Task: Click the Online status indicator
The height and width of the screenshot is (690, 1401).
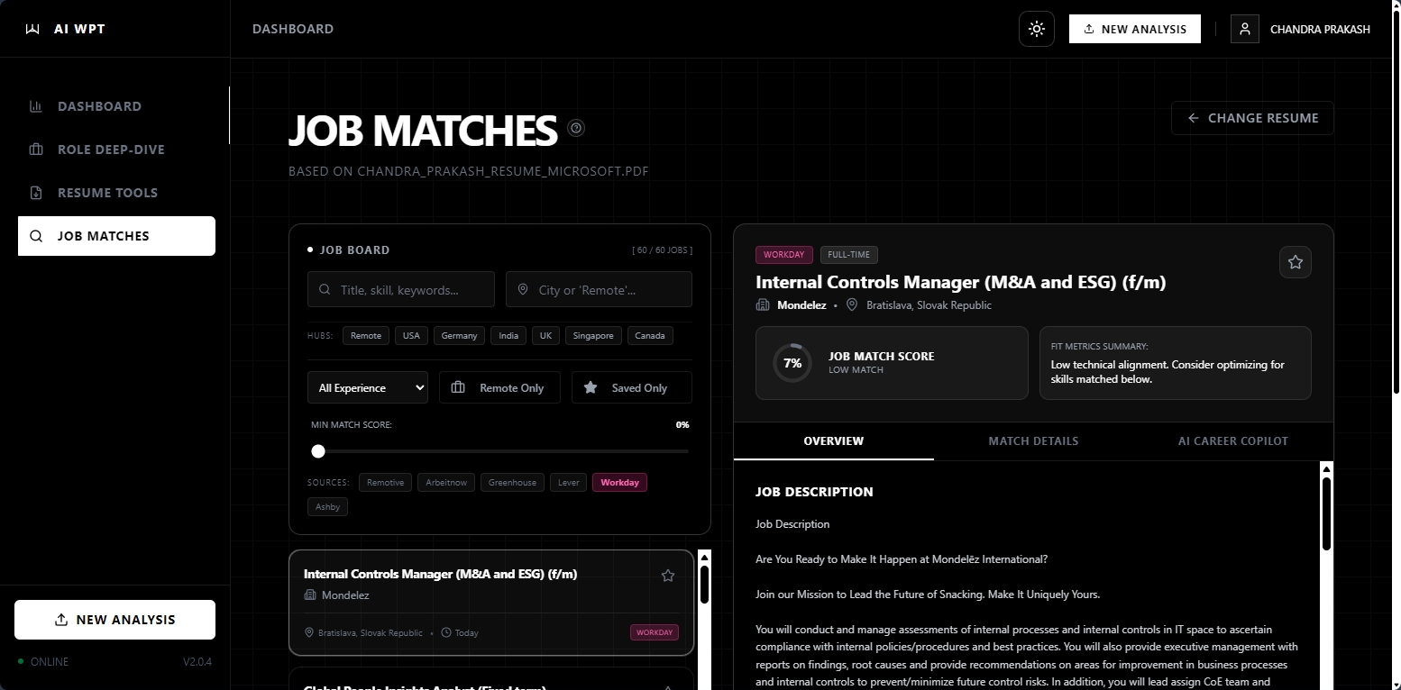Action: coord(43,662)
